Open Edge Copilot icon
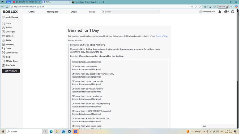 coord(236,7)
